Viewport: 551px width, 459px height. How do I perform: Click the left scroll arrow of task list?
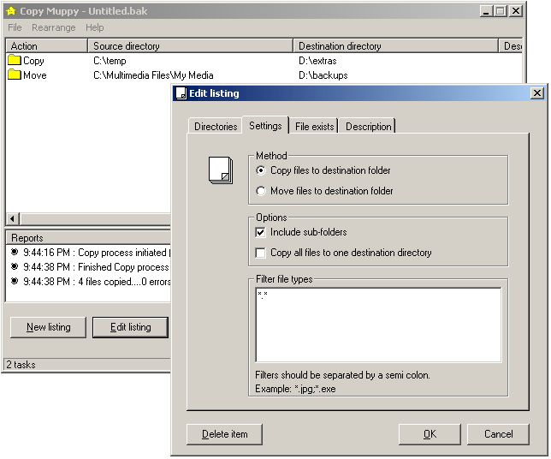point(12,218)
